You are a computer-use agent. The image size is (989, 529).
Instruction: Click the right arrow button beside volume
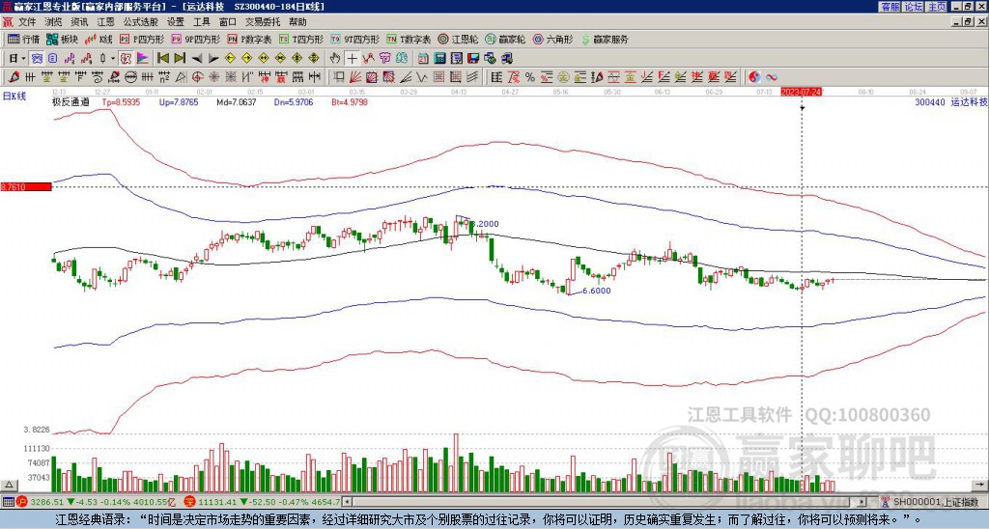coord(979,485)
